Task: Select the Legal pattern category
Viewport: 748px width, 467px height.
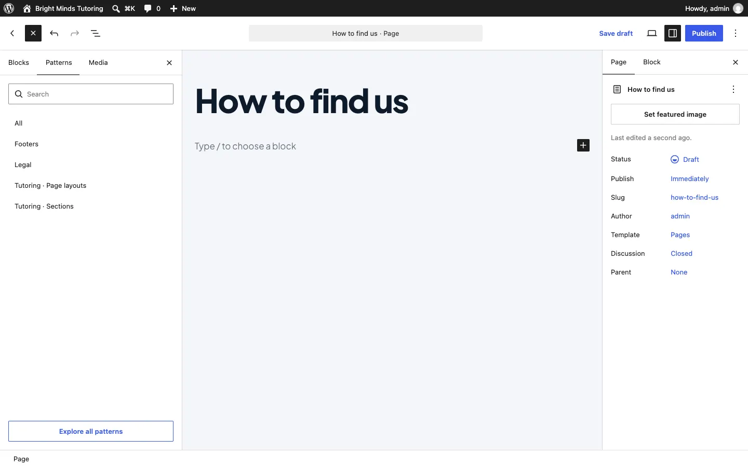Action: click(x=91, y=164)
